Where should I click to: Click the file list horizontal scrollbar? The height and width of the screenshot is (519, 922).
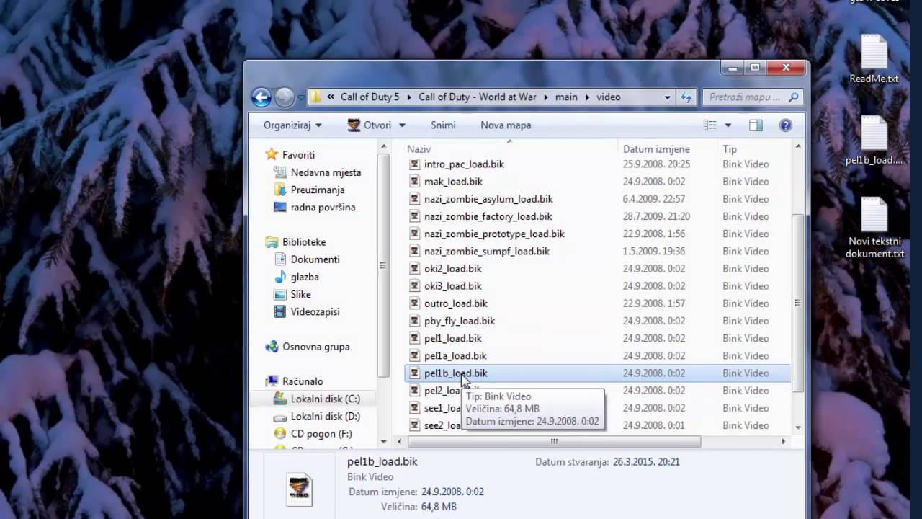click(554, 442)
